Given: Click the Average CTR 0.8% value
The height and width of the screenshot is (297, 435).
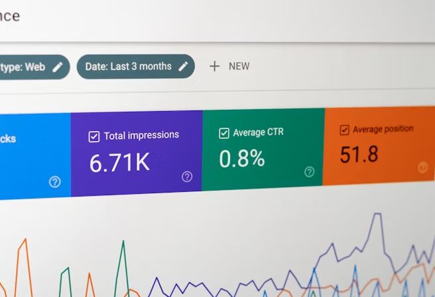Looking at the screenshot, I should click(241, 159).
